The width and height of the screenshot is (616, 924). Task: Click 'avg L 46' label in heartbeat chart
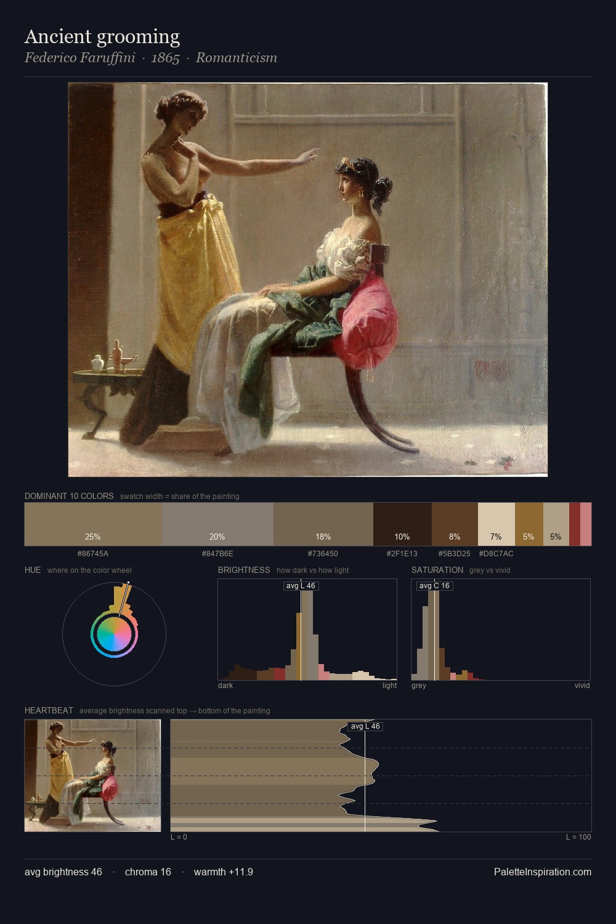click(x=365, y=726)
